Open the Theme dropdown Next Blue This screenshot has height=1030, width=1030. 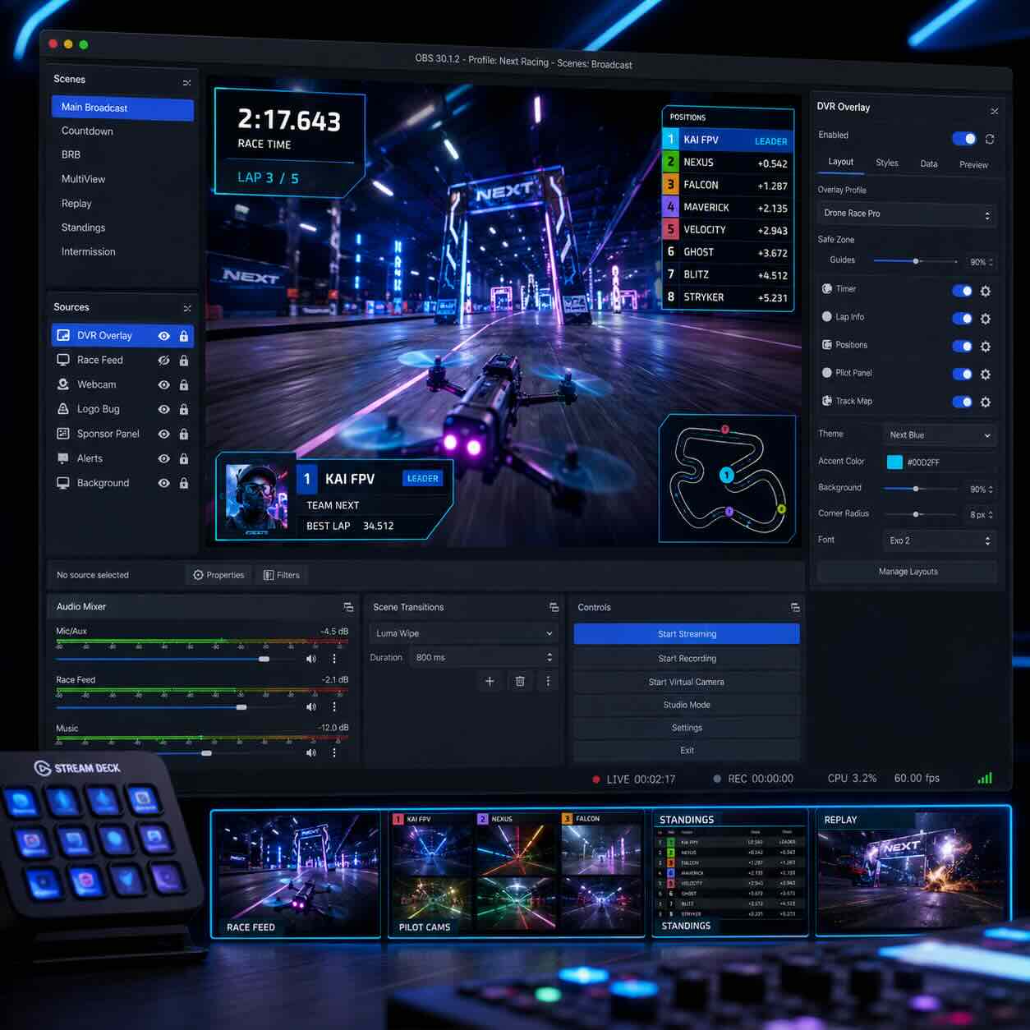point(940,435)
